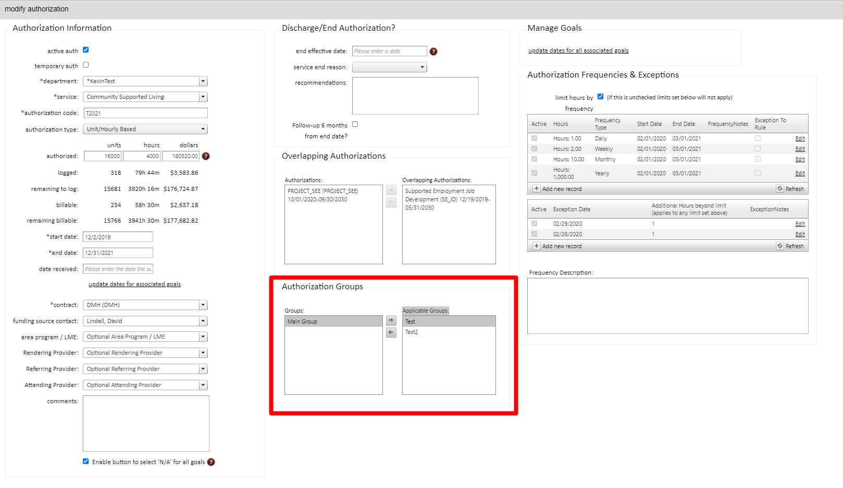The image size is (843, 488).
Task: Click the help icon beside authorized dollars
Action: pos(206,156)
